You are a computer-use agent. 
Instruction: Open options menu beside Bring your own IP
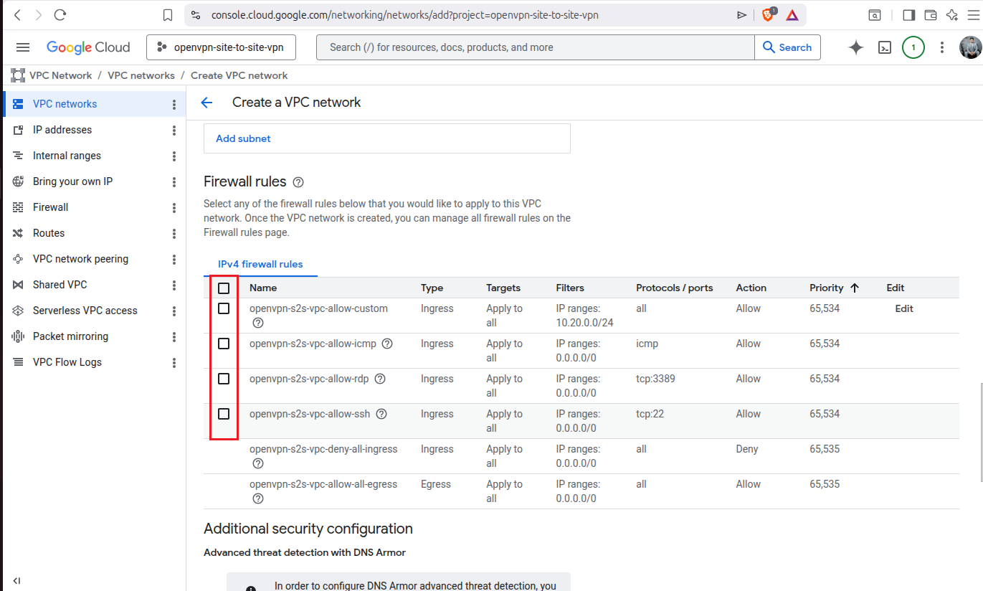point(174,182)
